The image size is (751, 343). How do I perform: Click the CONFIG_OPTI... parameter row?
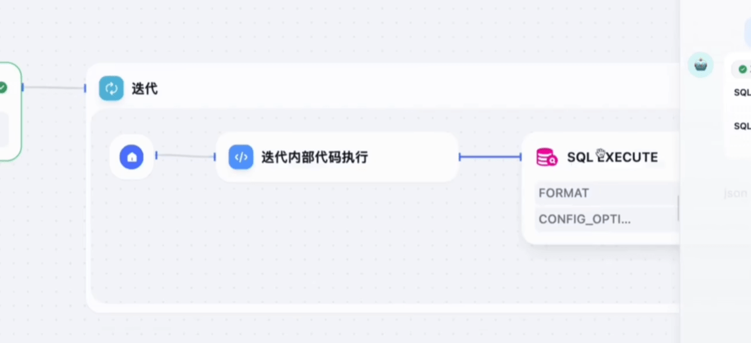[607, 219]
